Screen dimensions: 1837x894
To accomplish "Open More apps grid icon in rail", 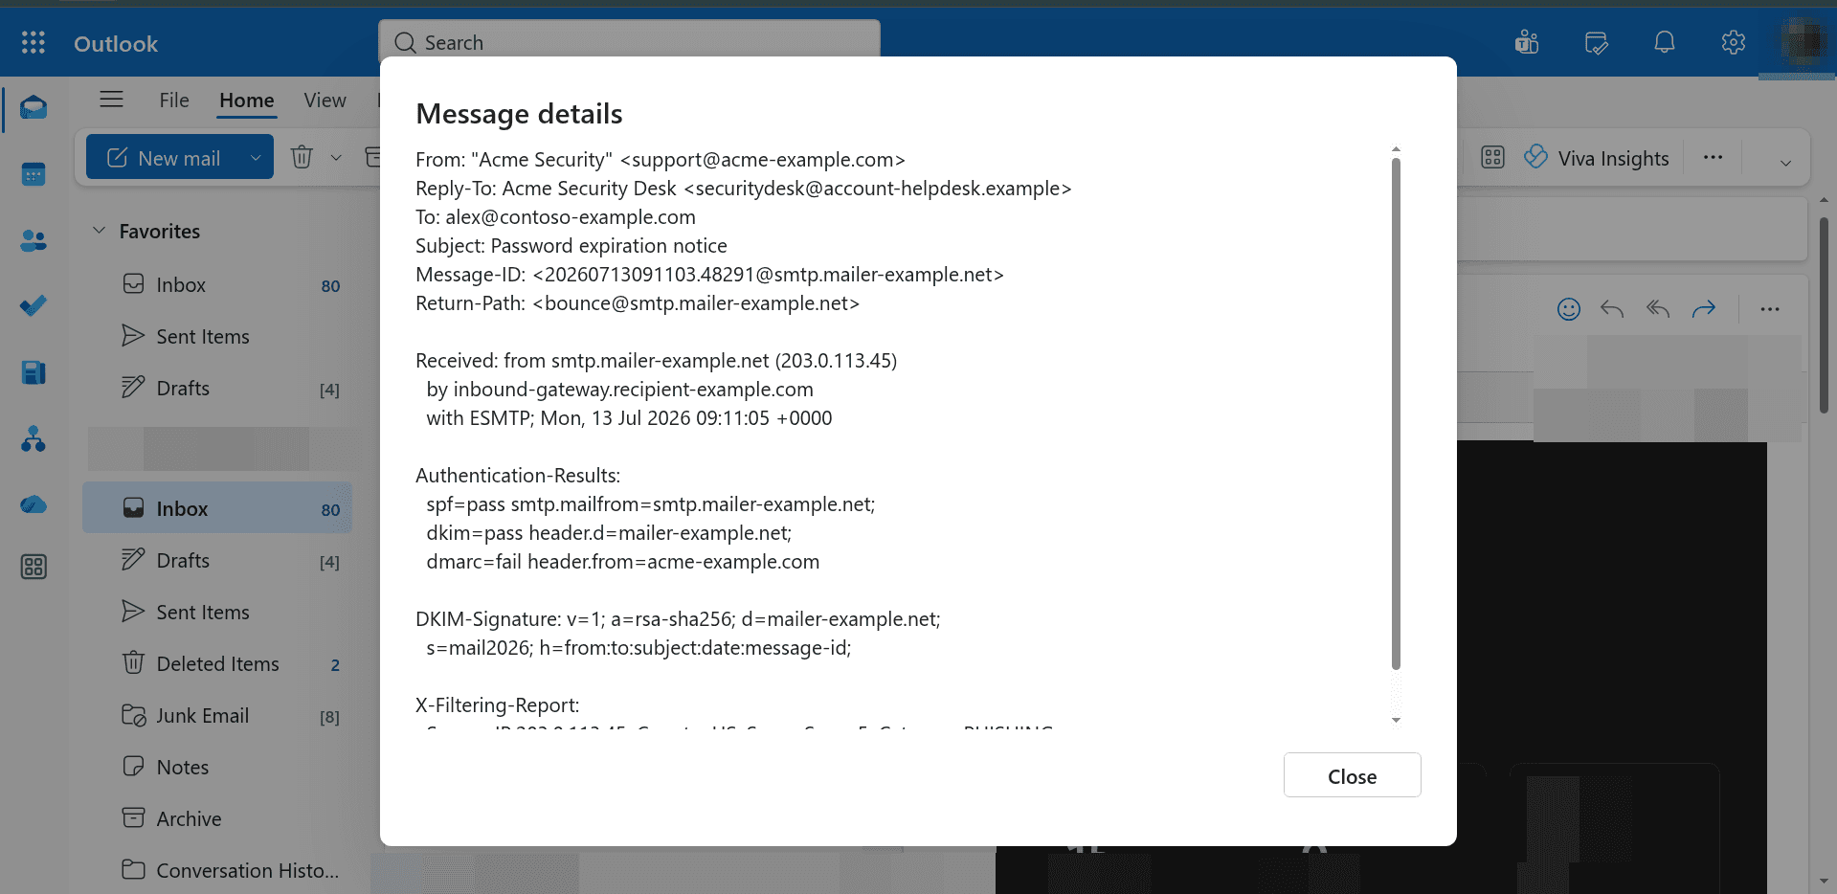I will (34, 567).
